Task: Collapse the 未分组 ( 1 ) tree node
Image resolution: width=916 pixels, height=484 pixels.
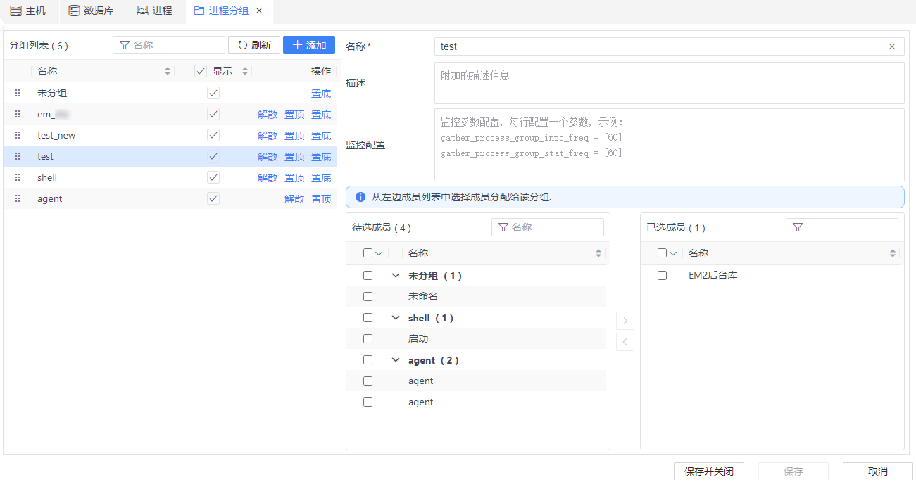Action: (x=396, y=276)
